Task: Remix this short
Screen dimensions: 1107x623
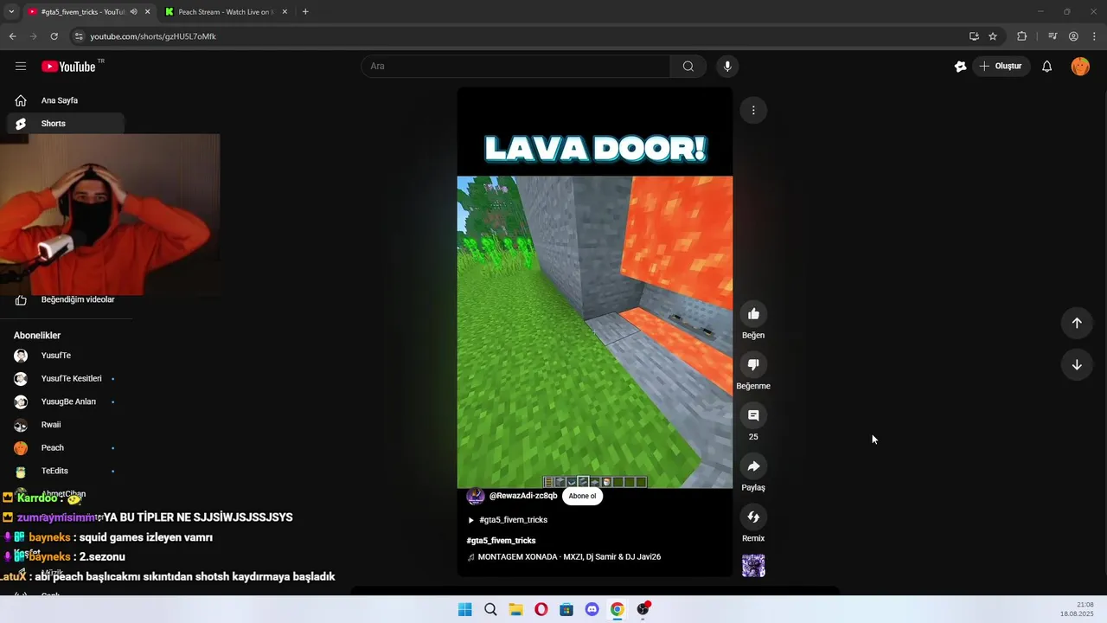Action: (753, 517)
